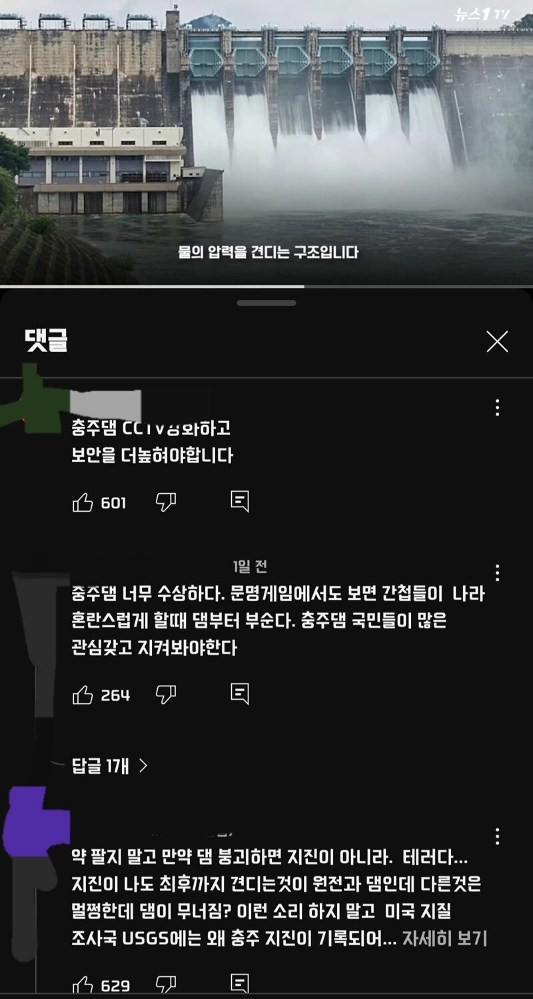
Task: Reply to the 264-like comment
Action: [x=240, y=694]
